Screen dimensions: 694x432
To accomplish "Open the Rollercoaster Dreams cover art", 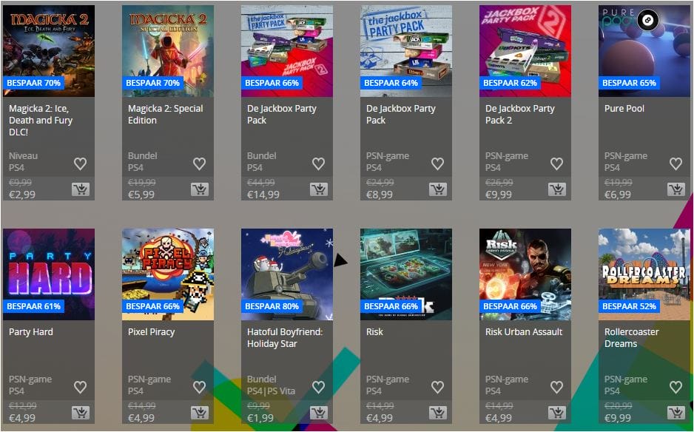I will (644, 274).
